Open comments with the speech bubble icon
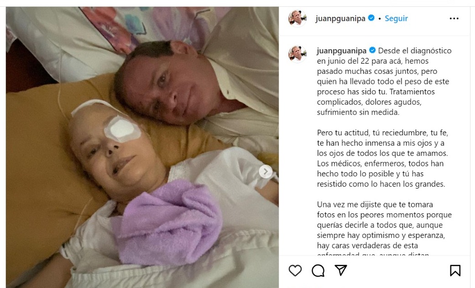Viewport: 475px width, 288px height. [318, 270]
